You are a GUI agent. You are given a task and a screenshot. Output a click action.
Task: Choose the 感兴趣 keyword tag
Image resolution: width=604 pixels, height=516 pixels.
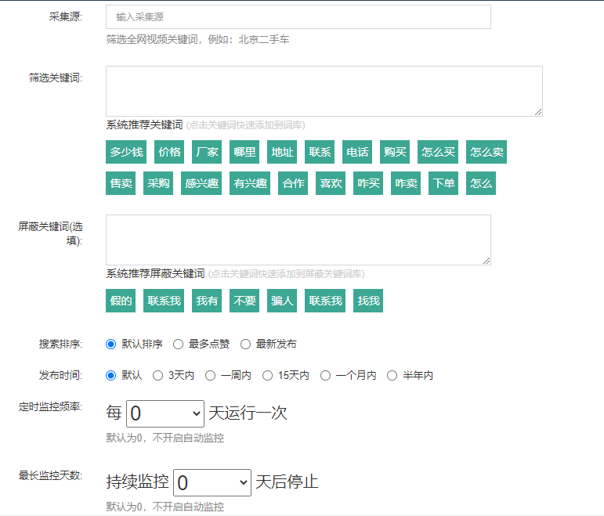click(x=201, y=183)
